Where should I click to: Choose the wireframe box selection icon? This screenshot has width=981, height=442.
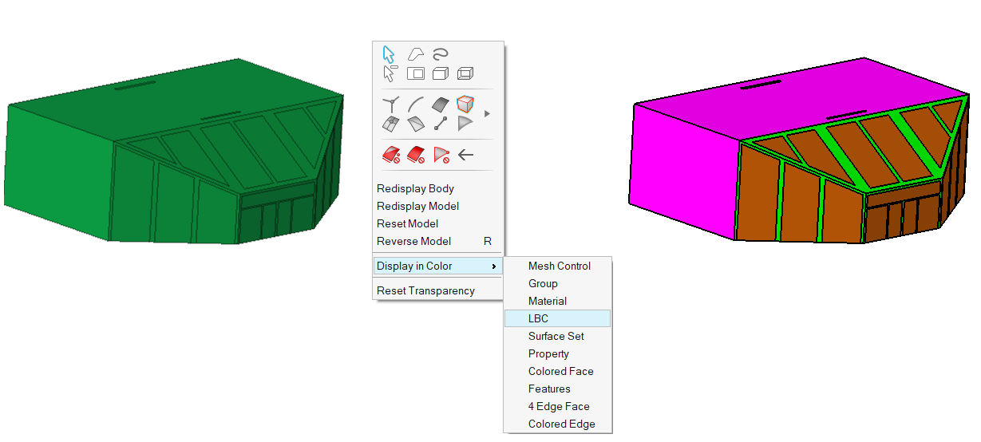click(465, 73)
